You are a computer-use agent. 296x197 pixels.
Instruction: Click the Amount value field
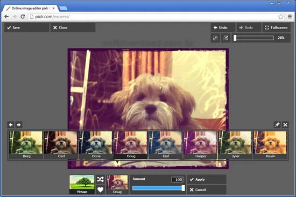pos(177,179)
